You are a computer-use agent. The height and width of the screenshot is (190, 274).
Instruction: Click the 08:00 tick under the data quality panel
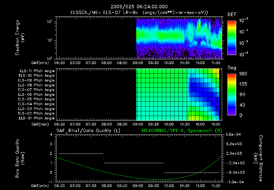click(x=106, y=186)
